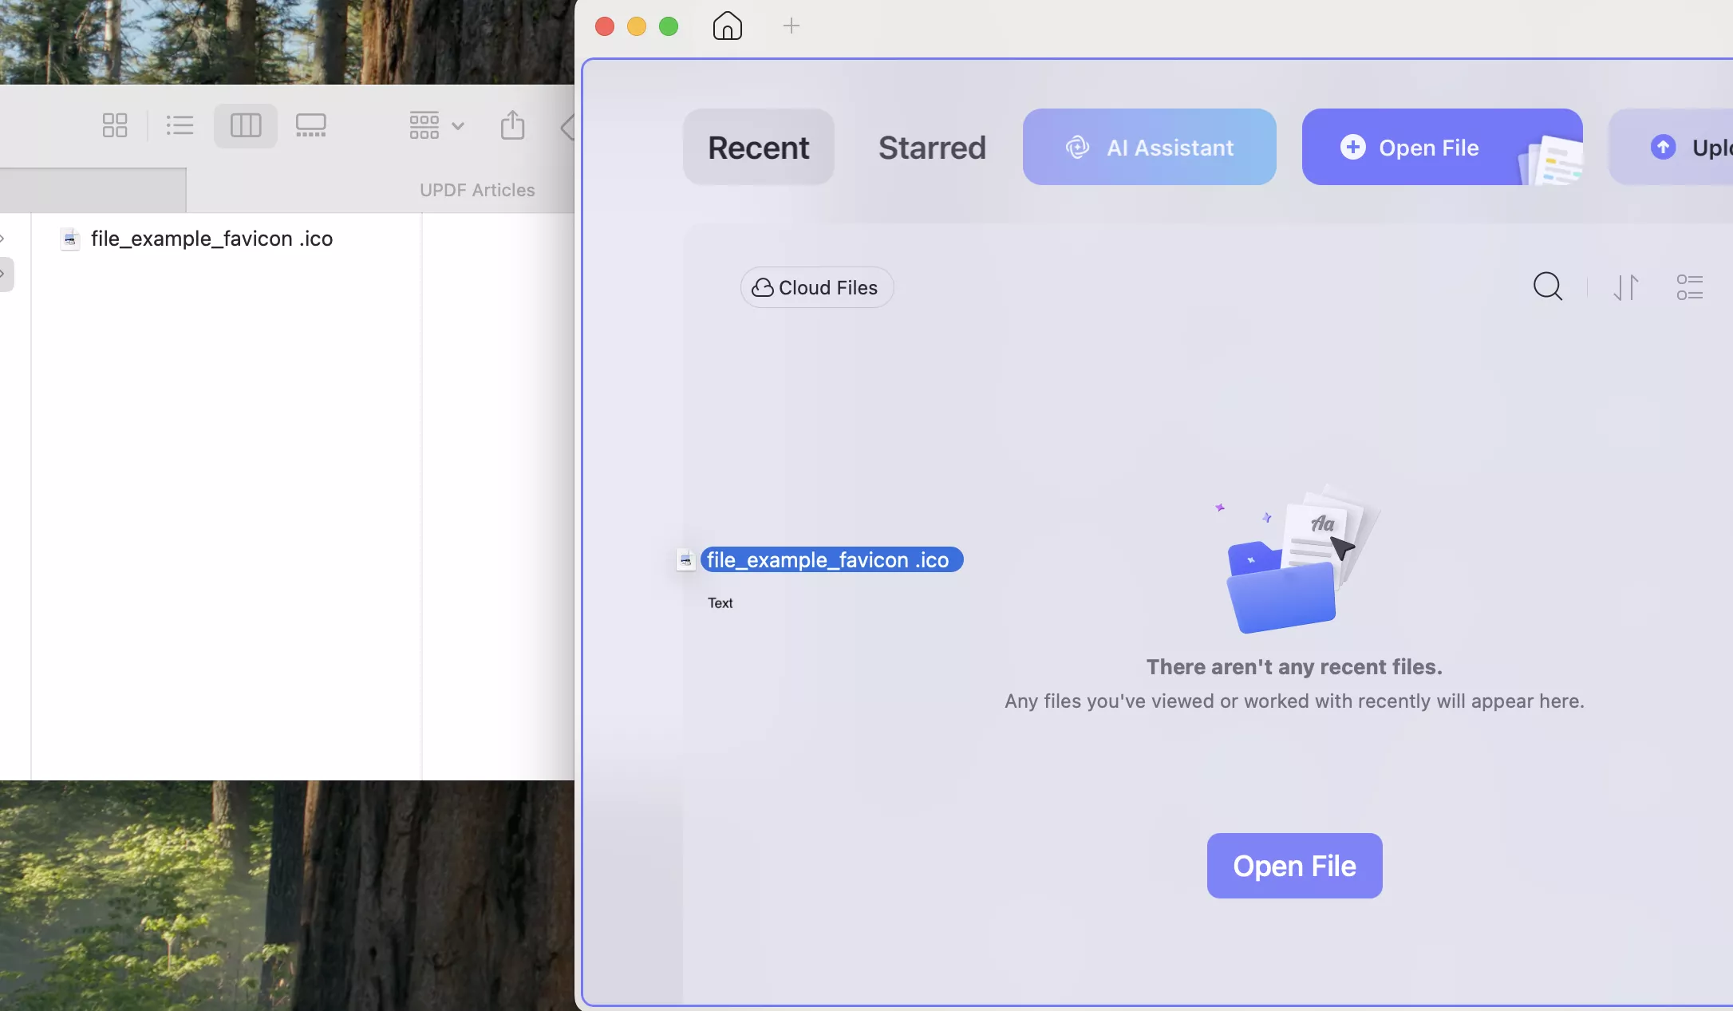
Task: Select Finder gallery view mode
Action: tap(311, 125)
